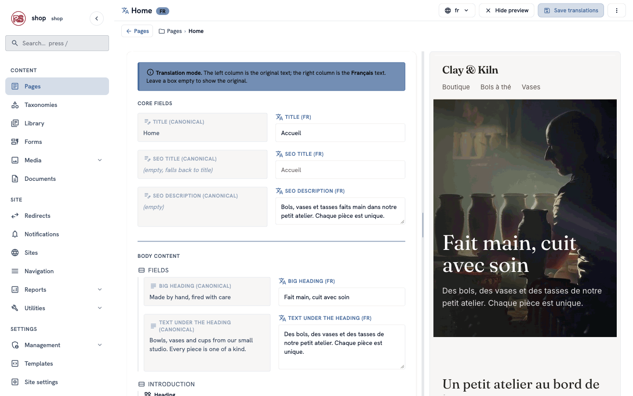Open Bols à thé link in preview

click(x=496, y=87)
